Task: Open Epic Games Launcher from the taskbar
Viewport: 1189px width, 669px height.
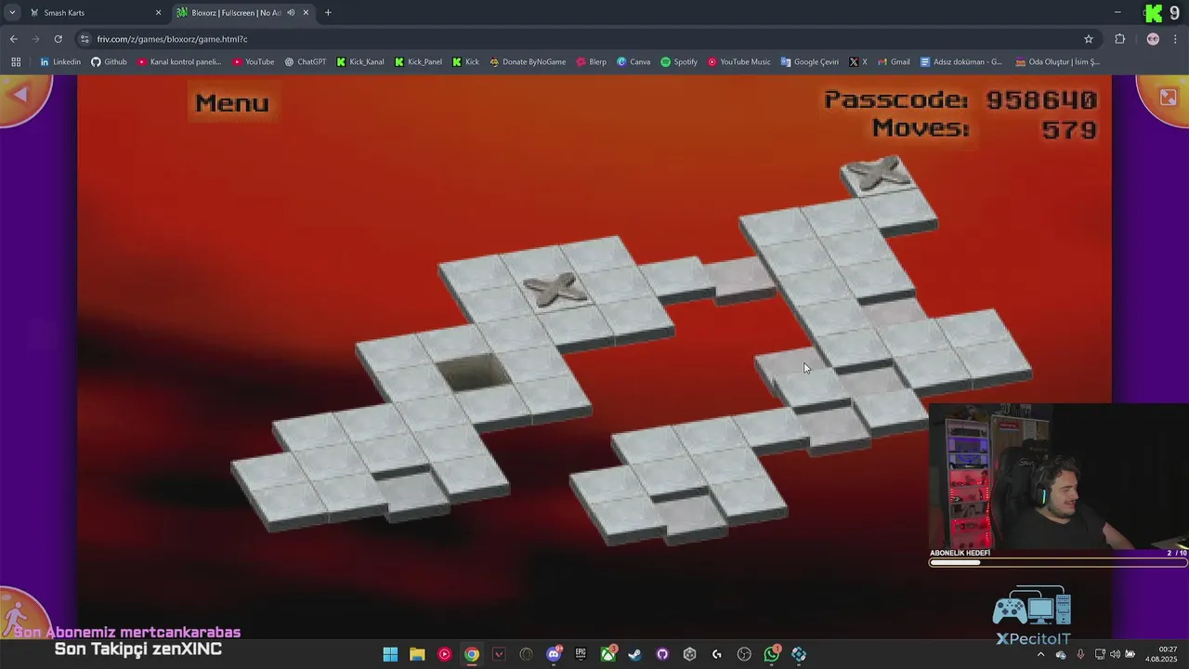Action: tap(581, 654)
